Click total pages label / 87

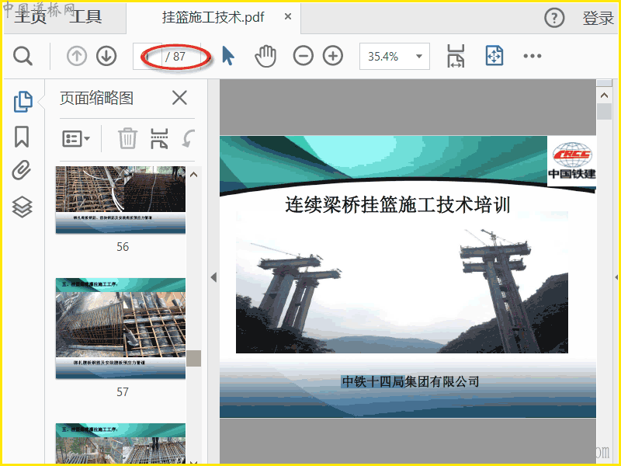[175, 56]
